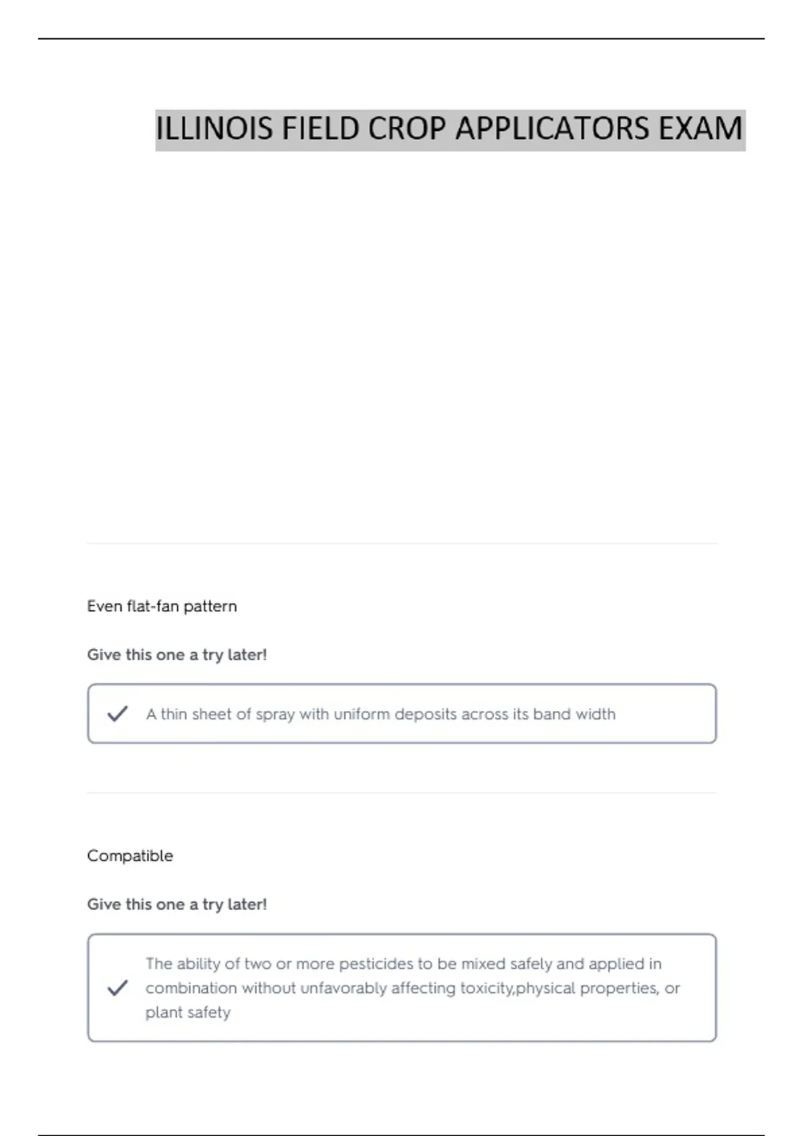Click the divider line above Even flat-fan pattern
The height and width of the screenshot is (1136, 802).
coord(402,543)
